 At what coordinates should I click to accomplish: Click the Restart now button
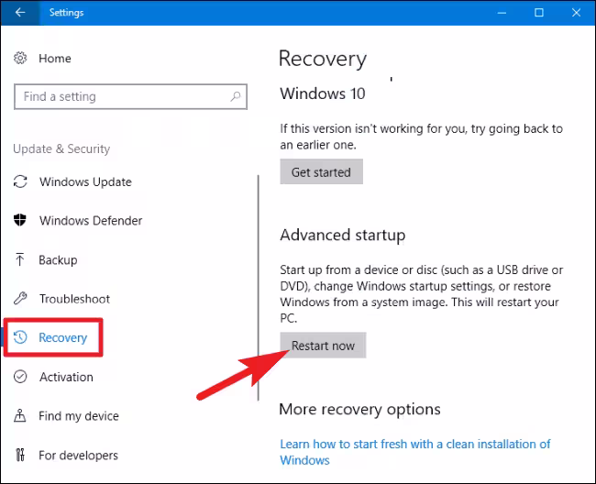[x=323, y=346]
